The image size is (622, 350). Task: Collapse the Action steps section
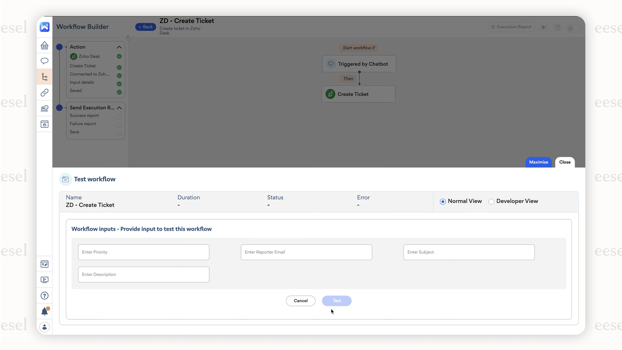click(119, 47)
